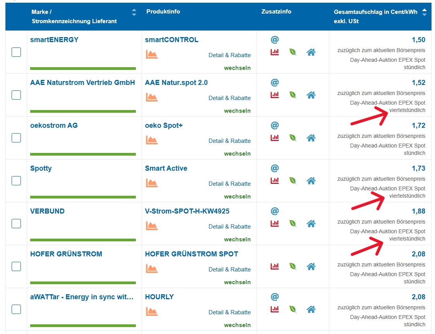The width and height of the screenshot is (435, 334).
Task: Click the red bar chart icon for smartENERGY
Action: pyautogui.click(x=275, y=52)
